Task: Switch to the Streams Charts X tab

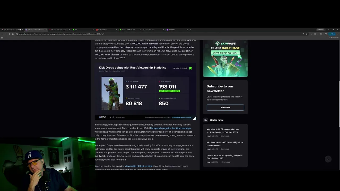Action: [12, 30]
